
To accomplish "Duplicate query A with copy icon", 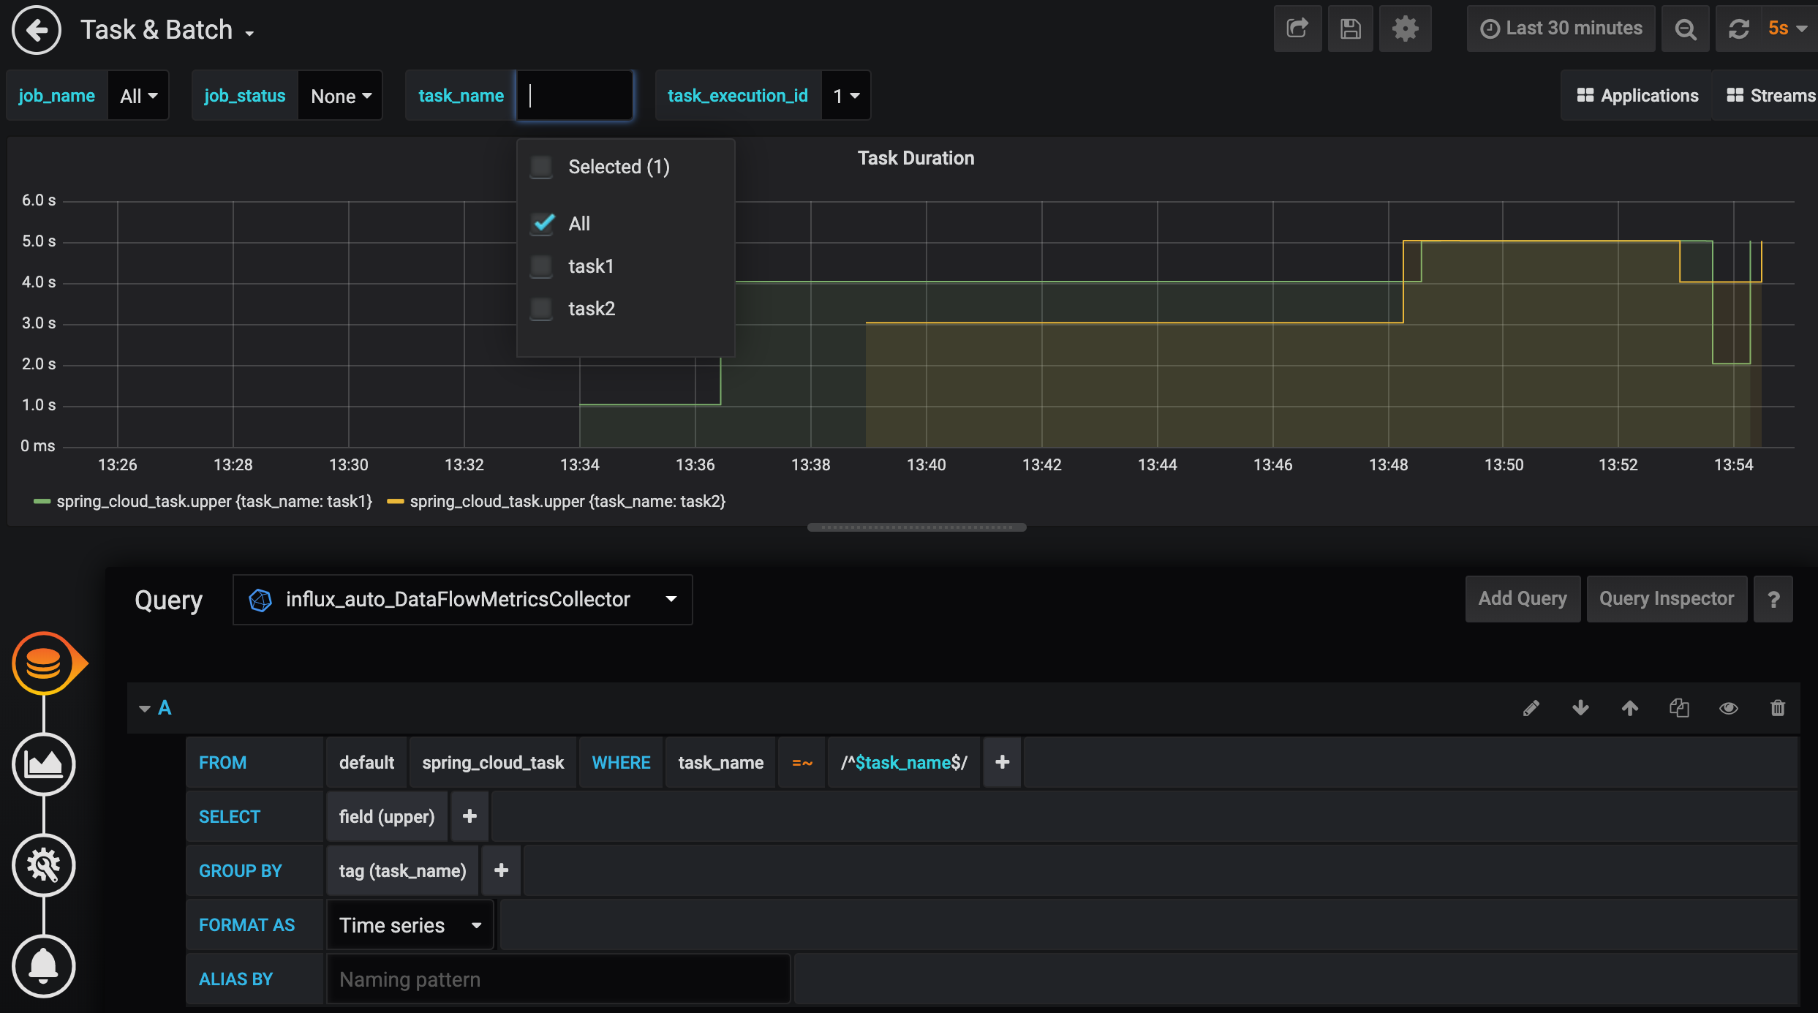I will click(x=1679, y=708).
